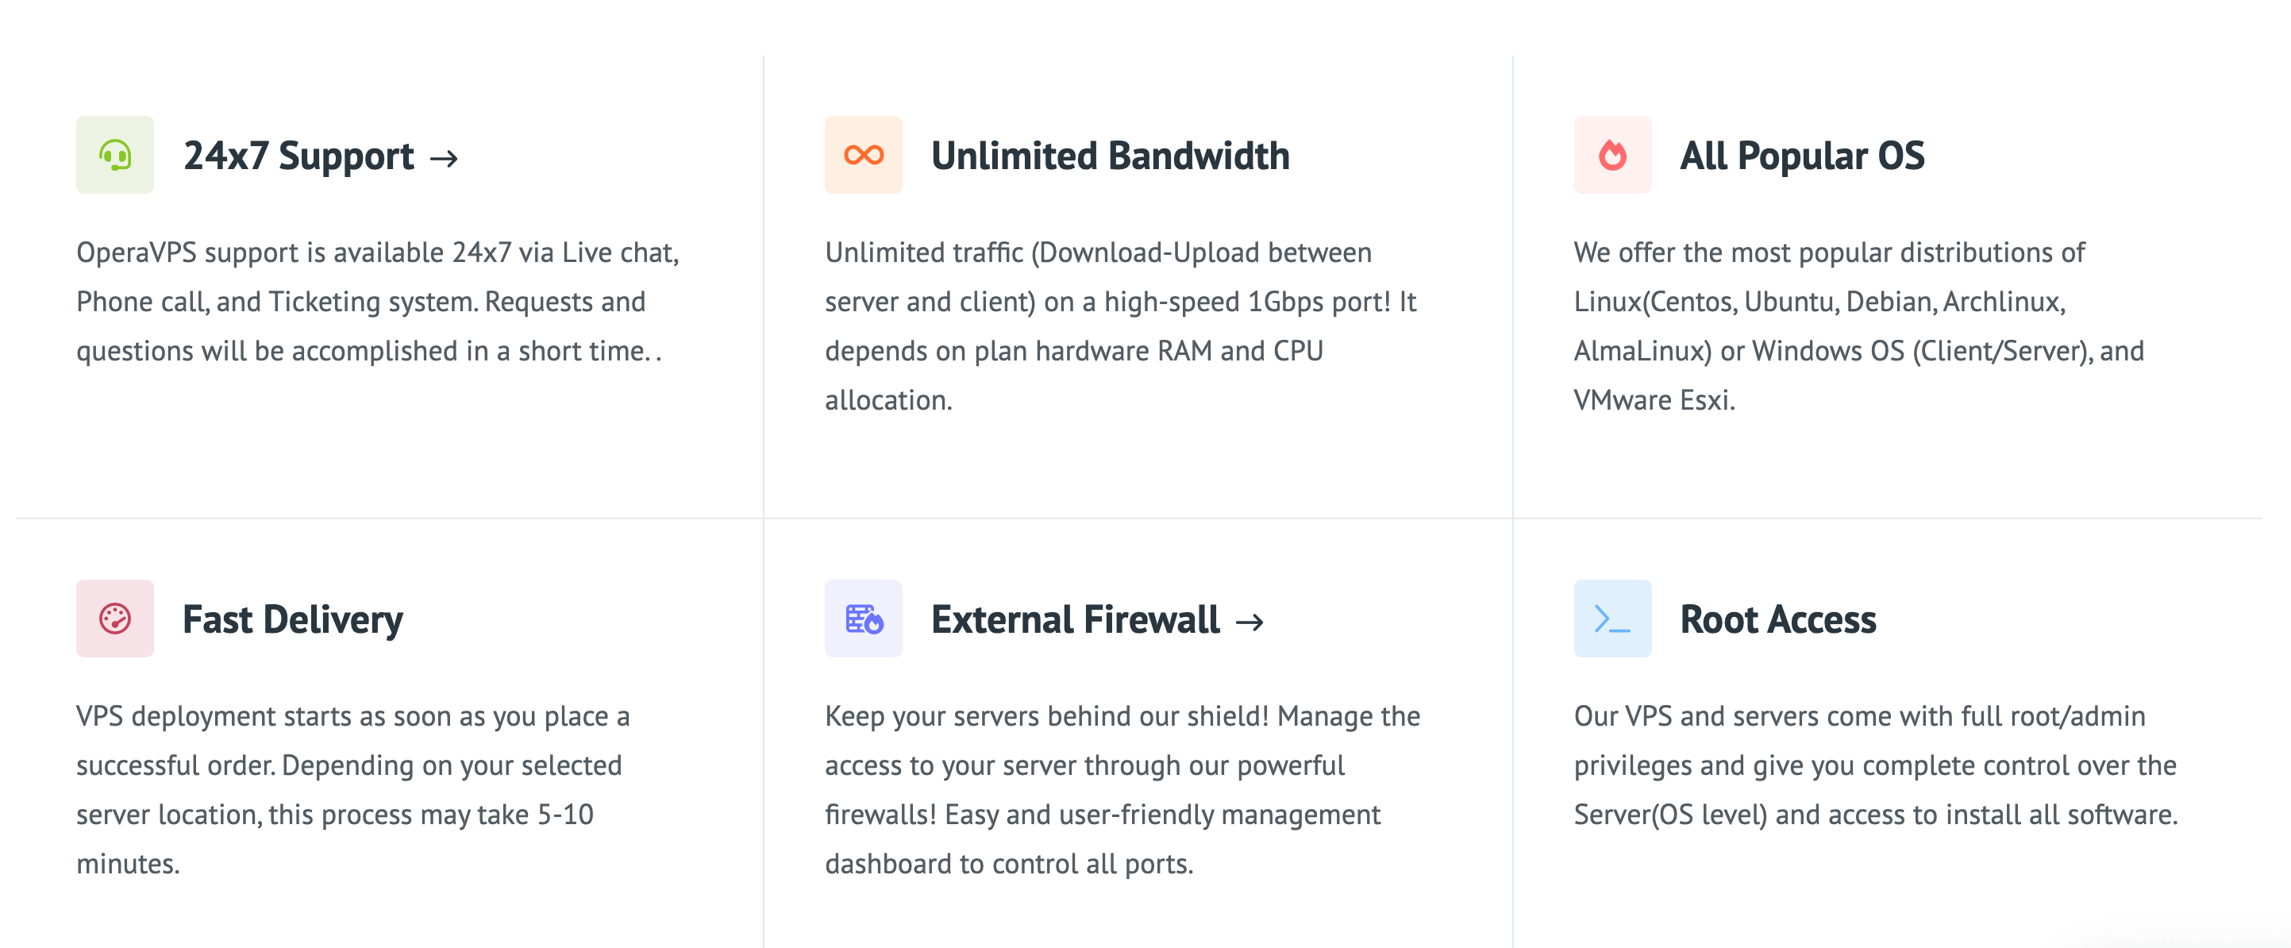Viewport: 2291px width, 948px height.
Task: Click the orange infinity bandwidth icon
Action: click(x=863, y=155)
